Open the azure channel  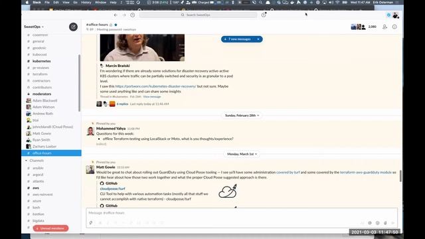tap(37, 201)
